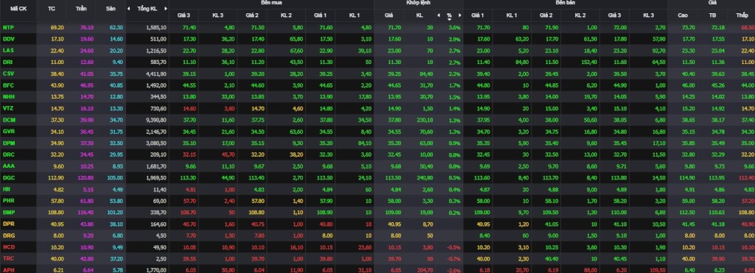Click the Cao high price column header

(683, 15)
